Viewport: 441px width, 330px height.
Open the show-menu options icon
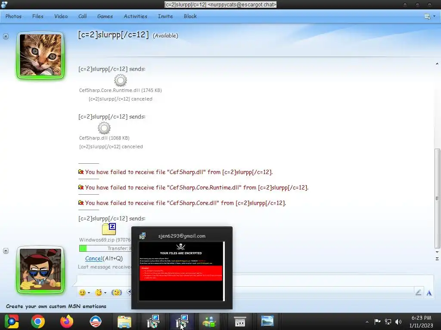[x=427, y=17]
